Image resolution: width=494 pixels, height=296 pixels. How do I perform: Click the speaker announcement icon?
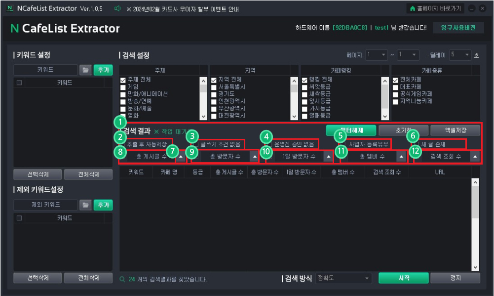click(x=117, y=8)
